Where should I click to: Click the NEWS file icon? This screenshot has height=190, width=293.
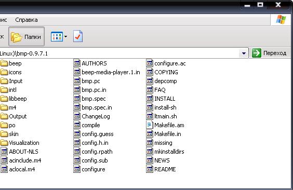149,160
